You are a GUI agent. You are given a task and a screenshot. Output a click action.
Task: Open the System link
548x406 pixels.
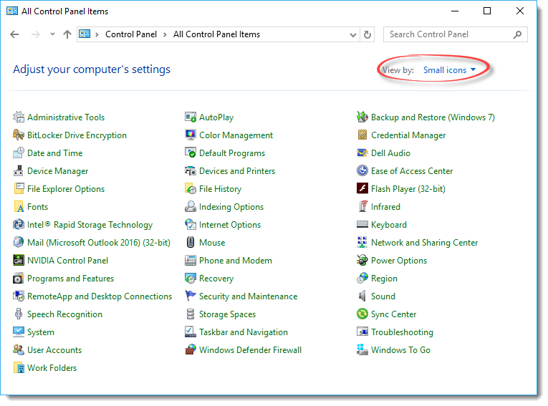[x=41, y=332]
